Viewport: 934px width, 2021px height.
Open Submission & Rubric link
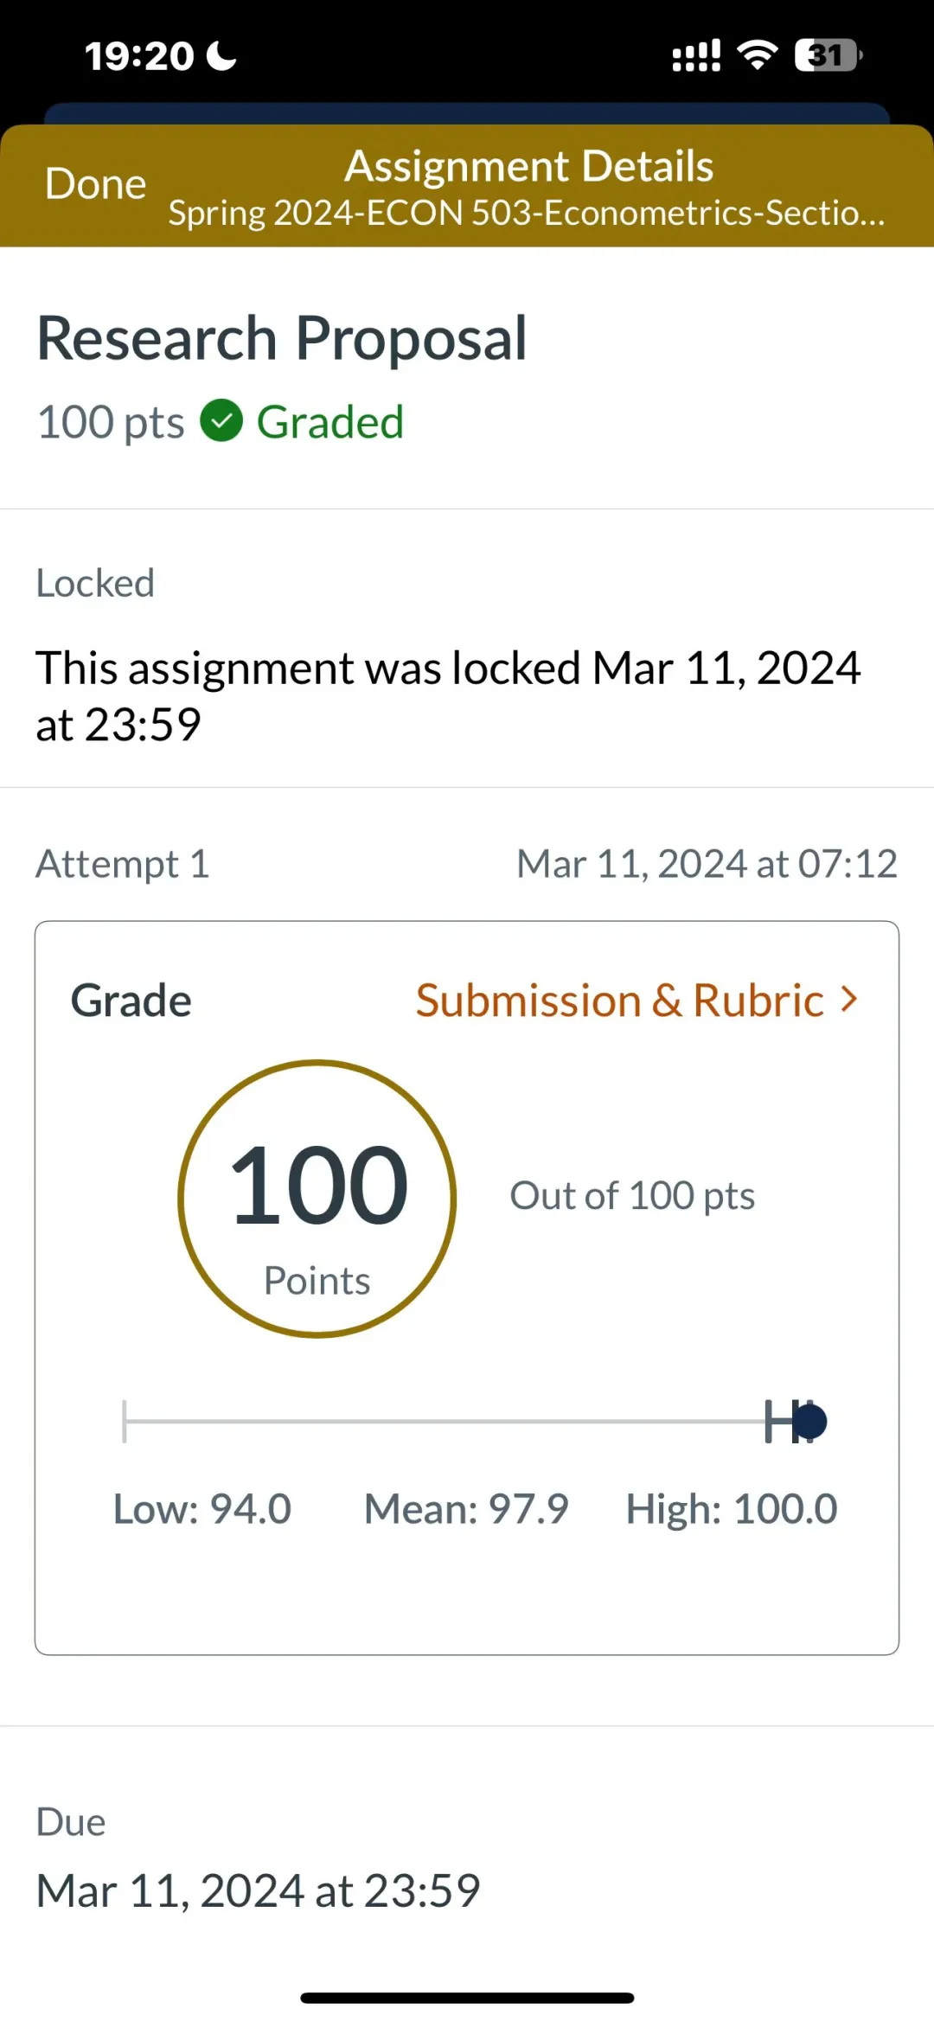(x=619, y=1001)
